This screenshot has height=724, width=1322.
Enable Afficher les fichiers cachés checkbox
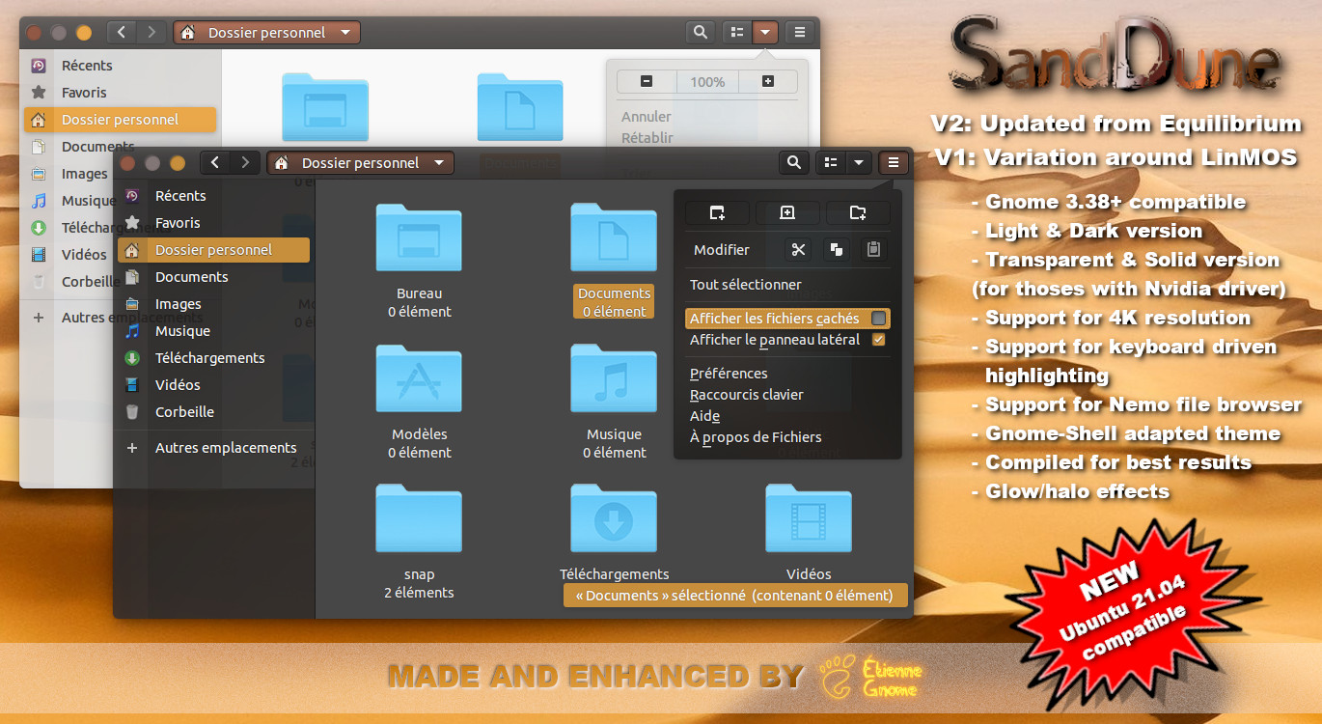[878, 319]
